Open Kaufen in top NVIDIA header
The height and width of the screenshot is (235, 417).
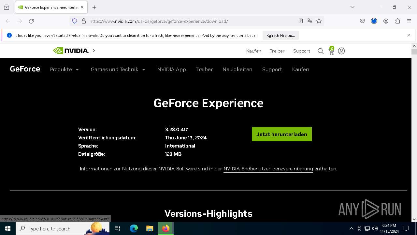coord(254,51)
